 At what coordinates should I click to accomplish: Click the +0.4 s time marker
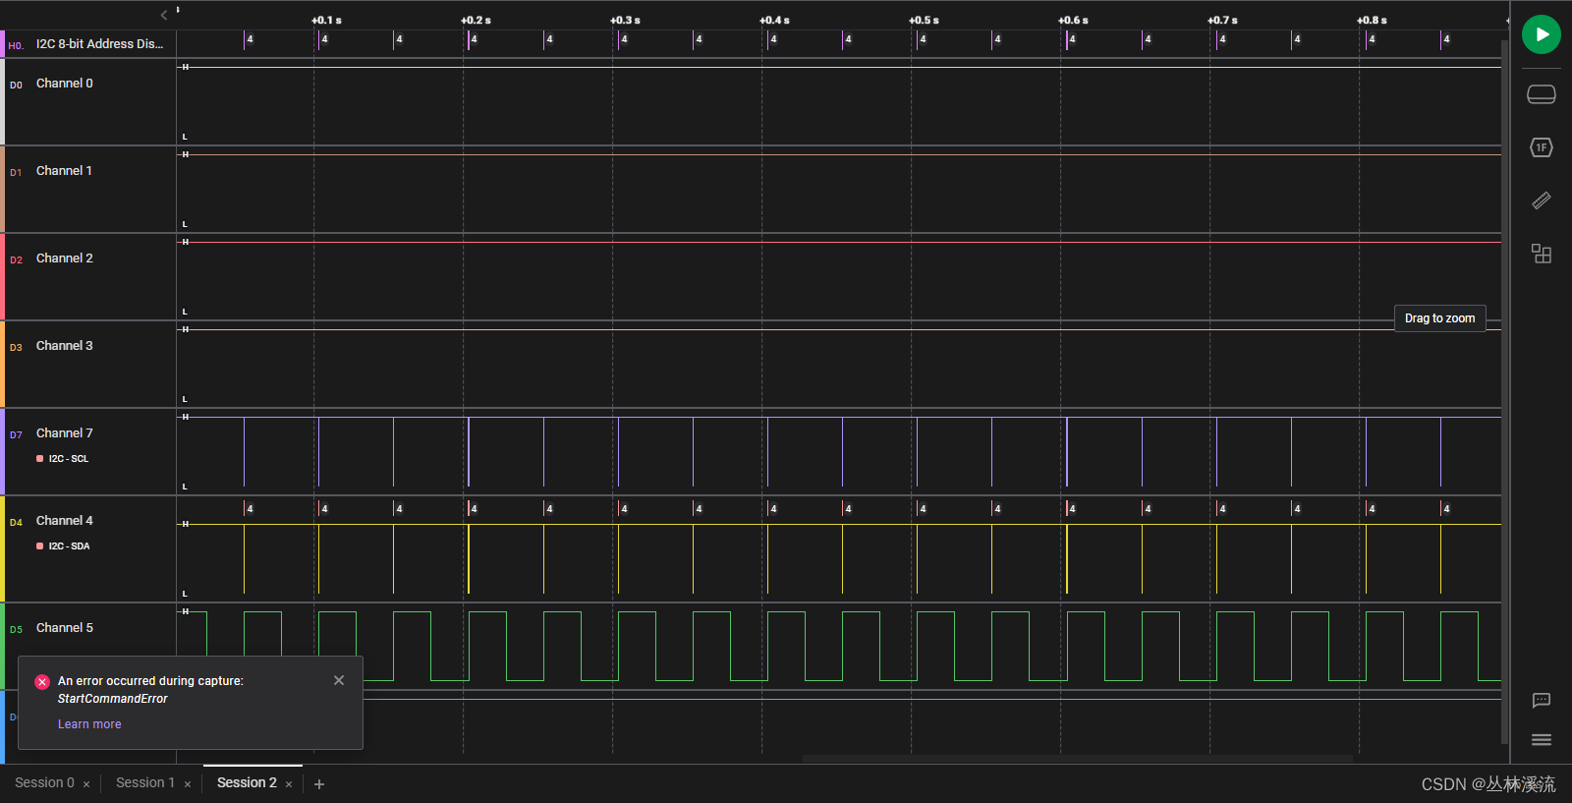774,20
